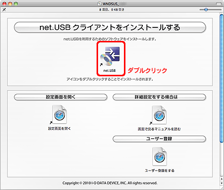
Task: Click the ユーザー登録をする caption
Action: [x=159, y=171]
